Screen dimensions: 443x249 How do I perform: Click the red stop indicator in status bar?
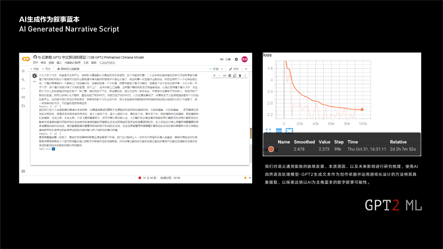click(139, 178)
